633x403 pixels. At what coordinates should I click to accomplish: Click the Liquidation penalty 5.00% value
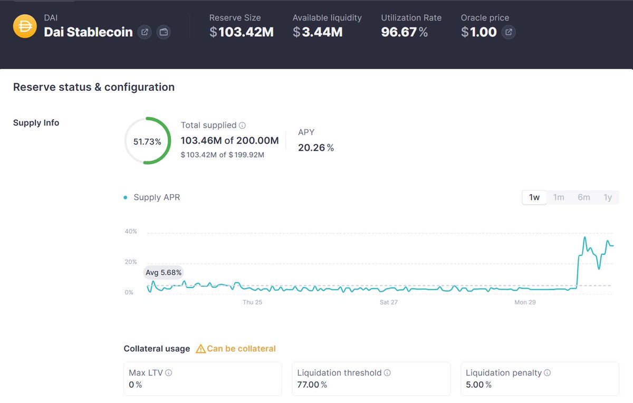478,385
